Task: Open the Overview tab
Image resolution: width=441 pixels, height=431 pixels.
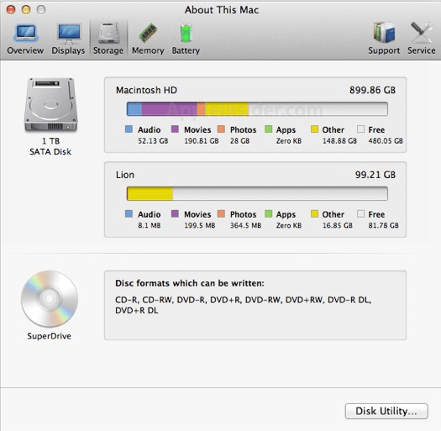Action: tap(25, 39)
